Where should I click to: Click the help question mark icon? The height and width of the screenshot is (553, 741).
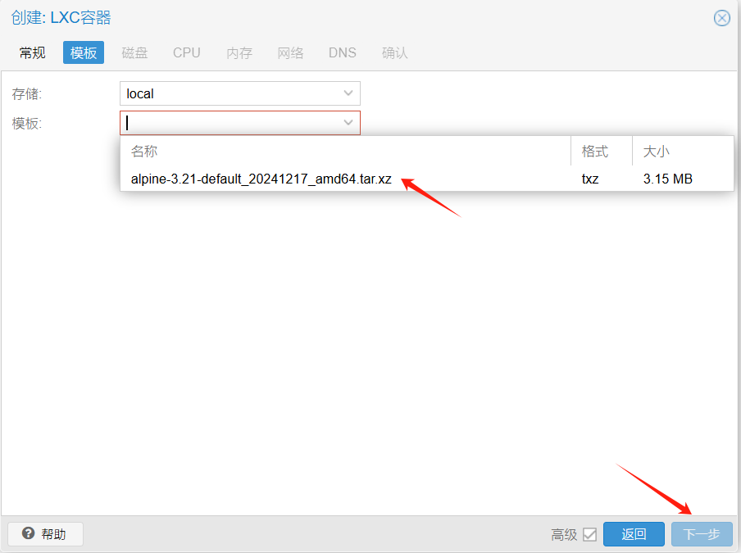(x=29, y=533)
